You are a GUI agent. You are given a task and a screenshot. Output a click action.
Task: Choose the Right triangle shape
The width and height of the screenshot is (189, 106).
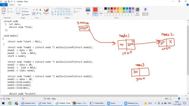[53, 11]
